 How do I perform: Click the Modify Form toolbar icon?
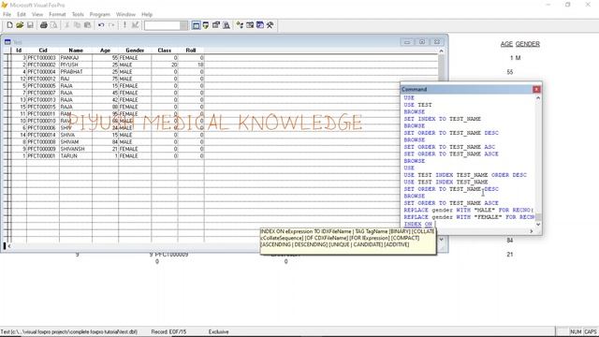click(x=135, y=25)
